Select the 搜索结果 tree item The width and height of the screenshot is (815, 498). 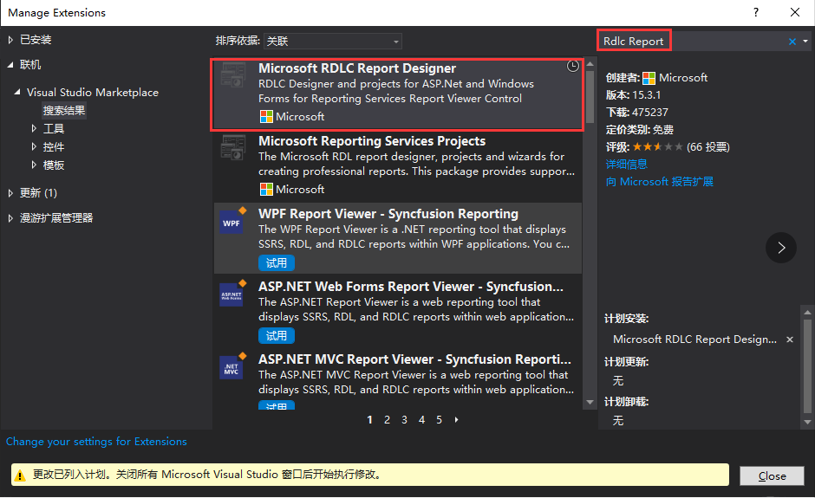tap(64, 111)
